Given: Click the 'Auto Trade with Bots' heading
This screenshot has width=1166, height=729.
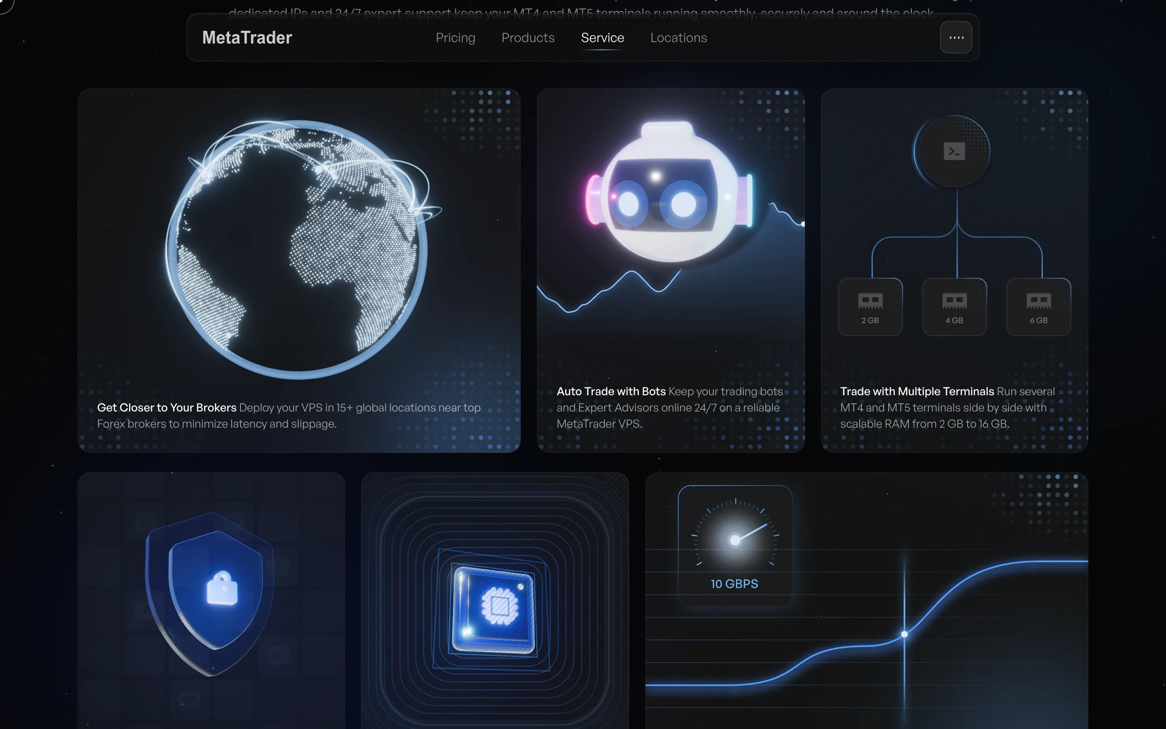Looking at the screenshot, I should 611,391.
